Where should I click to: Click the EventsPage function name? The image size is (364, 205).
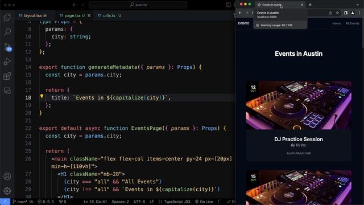(x=147, y=128)
